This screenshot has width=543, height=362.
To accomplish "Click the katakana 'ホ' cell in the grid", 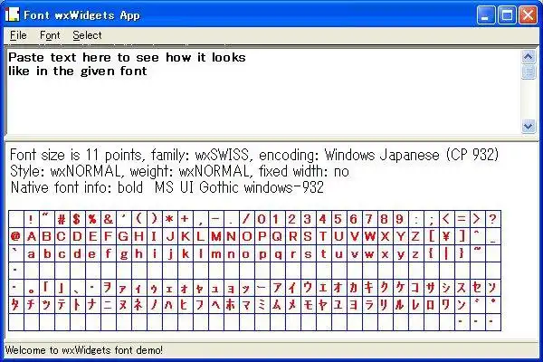I will 232,305.
